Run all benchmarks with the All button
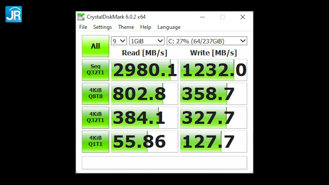Screen dimensions: 329x185 tap(95, 46)
